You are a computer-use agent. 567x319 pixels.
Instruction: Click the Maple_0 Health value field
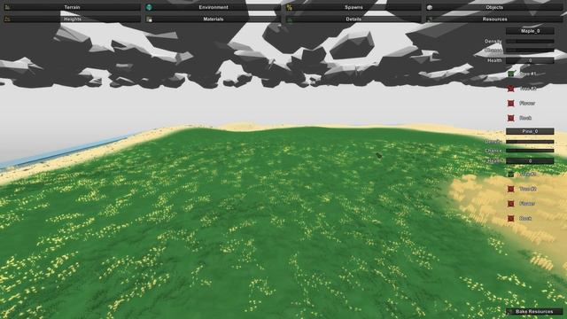click(x=530, y=60)
